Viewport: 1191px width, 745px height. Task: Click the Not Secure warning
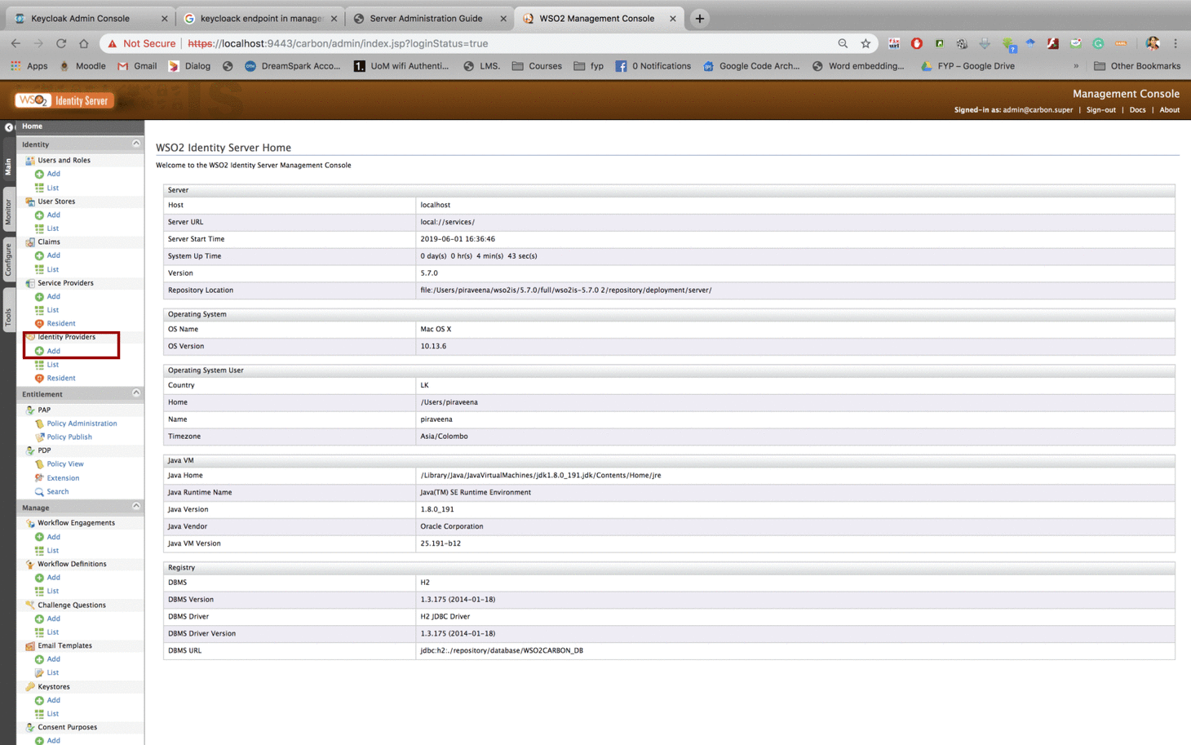[x=141, y=43]
